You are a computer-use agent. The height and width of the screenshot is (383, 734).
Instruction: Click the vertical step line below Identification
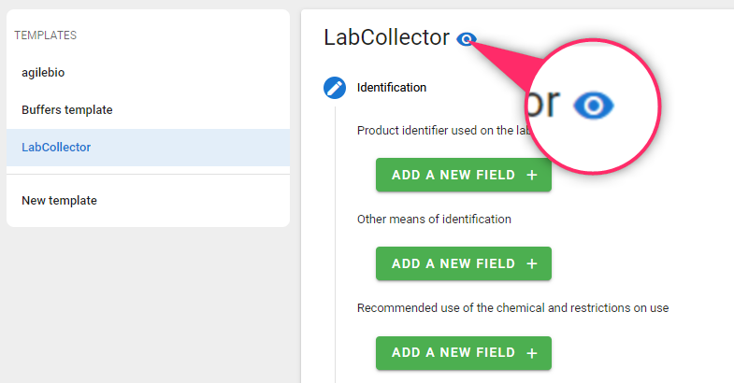pyautogui.click(x=335, y=245)
